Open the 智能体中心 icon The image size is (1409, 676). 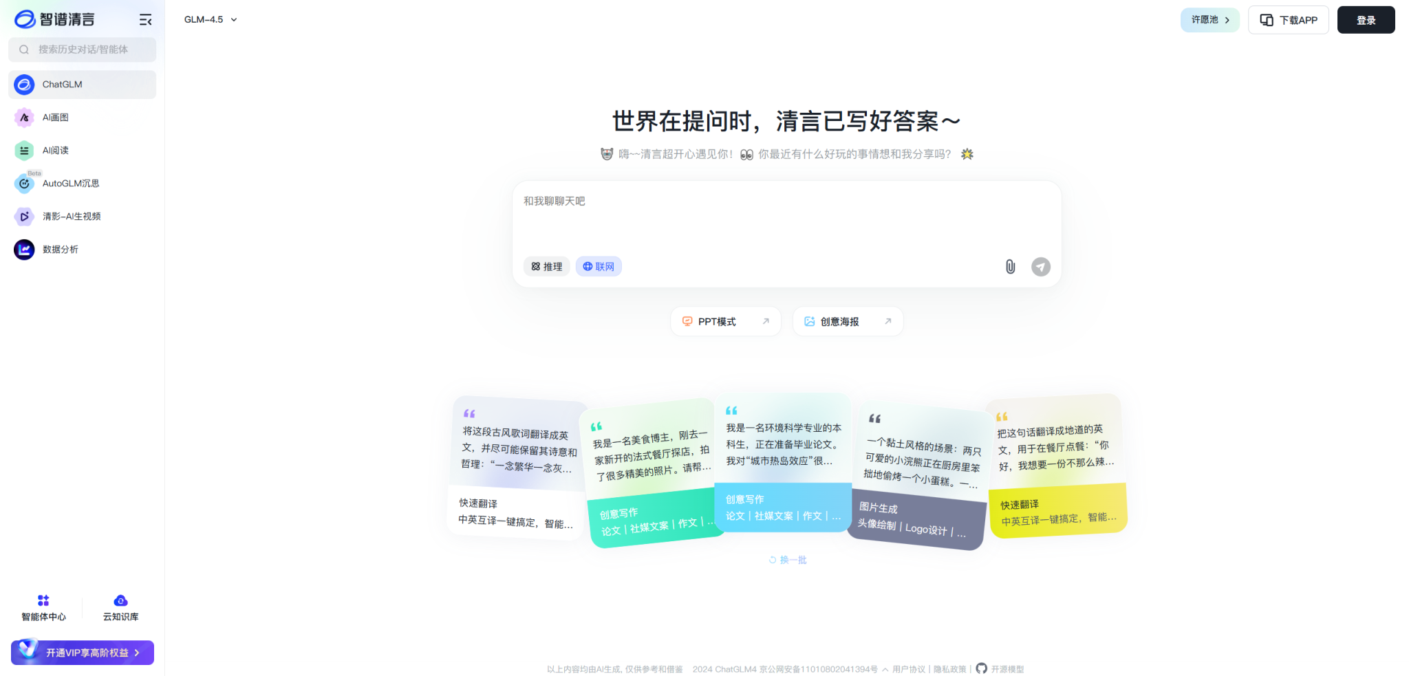43,600
